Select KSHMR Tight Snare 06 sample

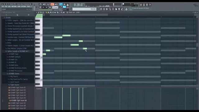tap(19, 100)
